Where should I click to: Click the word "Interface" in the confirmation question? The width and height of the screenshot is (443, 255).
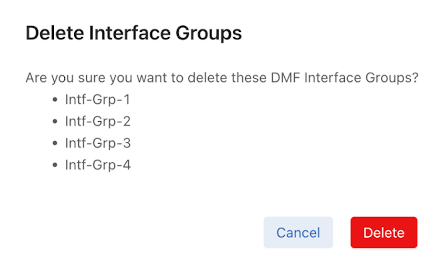pyautogui.click(x=333, y=78)
